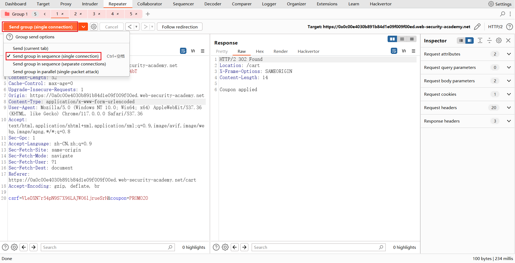Open response search help icon
The width and height of the screenshot is (515, 263).
point(216,247)
